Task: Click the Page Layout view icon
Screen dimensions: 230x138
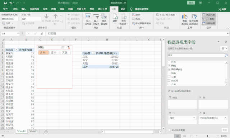Action: click(x=184, y=136)
